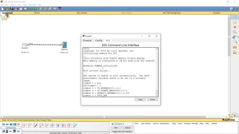Click the Paste toolbar icon

(x=25, y=9)
